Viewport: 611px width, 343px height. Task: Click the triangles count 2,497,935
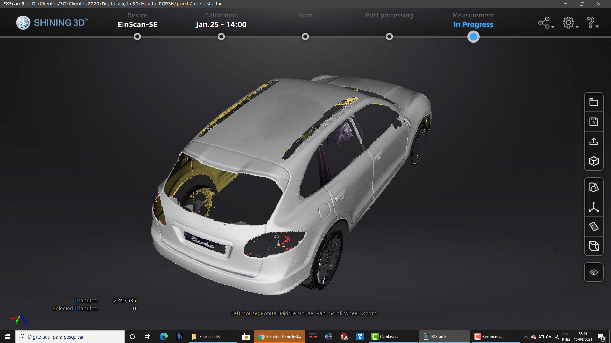point(125,300)
